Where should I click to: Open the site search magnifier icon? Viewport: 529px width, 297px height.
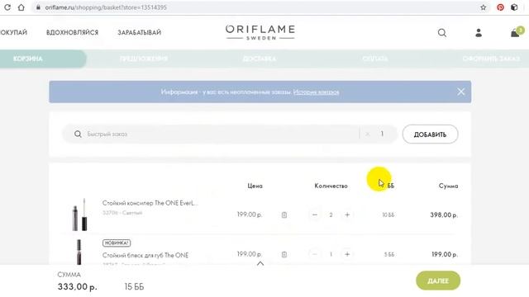pos(442,33)
